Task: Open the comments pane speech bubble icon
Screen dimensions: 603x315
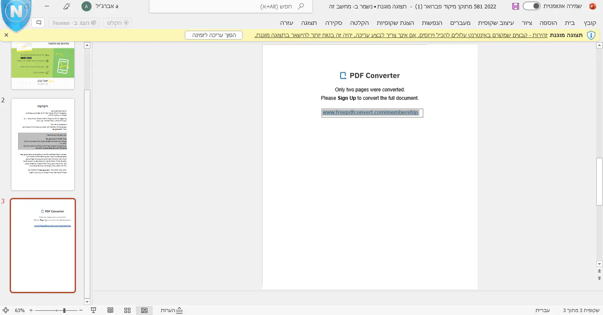Action: pyautogui.click(x=39, y=23)
